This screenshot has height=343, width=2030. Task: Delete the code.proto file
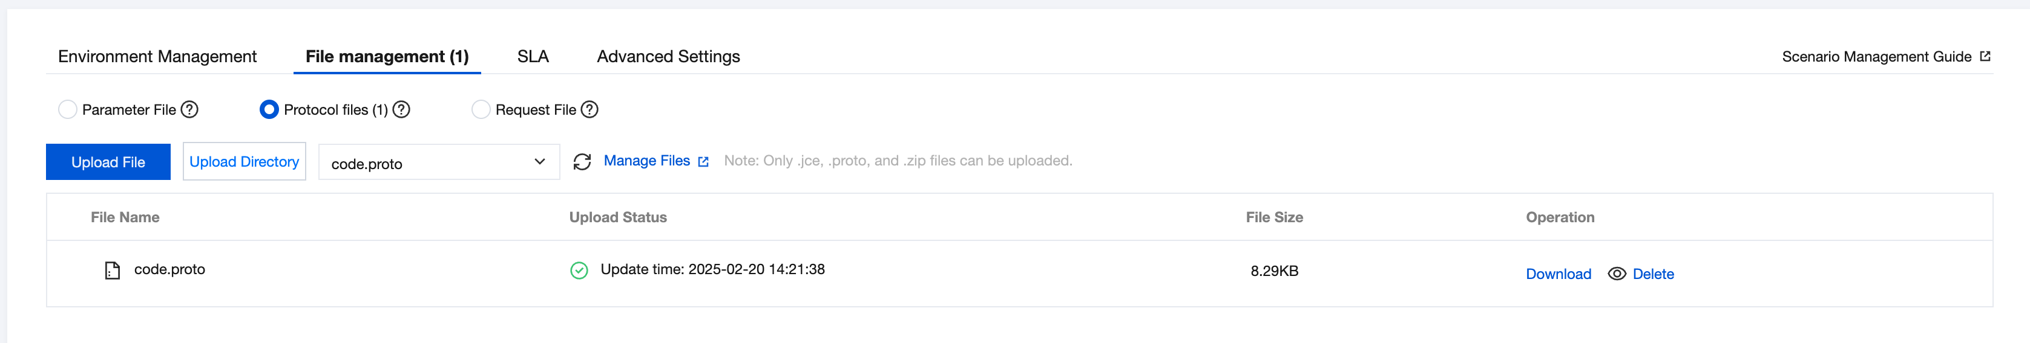pos(1654,274)
